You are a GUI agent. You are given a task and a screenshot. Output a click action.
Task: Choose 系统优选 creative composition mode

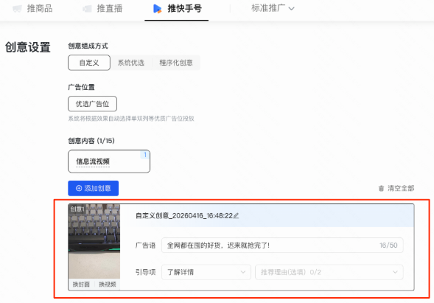click(131, 63)
